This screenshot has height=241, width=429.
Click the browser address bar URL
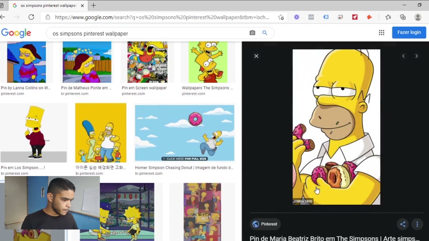[x=162, y=17]
